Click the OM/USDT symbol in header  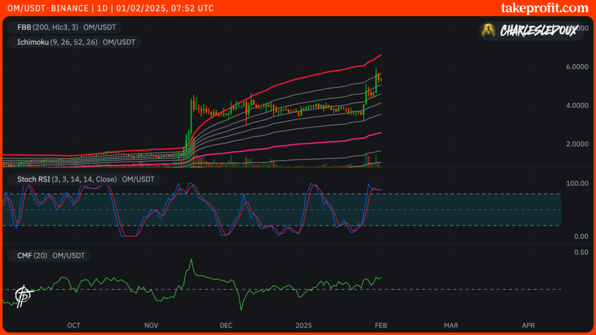click(x=23, y=8)
